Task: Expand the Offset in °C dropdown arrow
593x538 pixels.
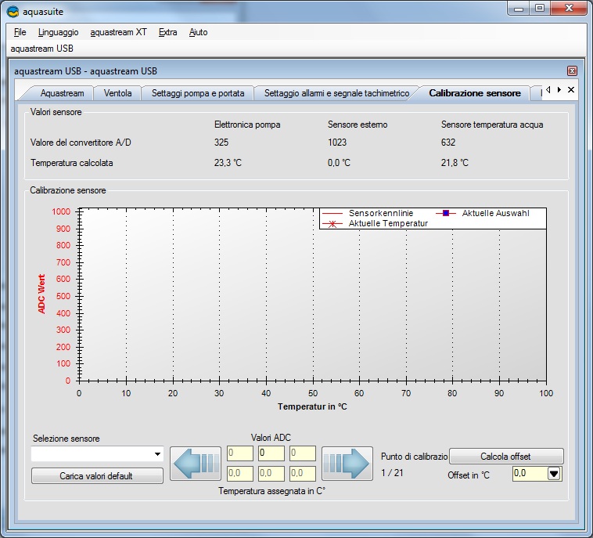Action: (x=554, y=473)
